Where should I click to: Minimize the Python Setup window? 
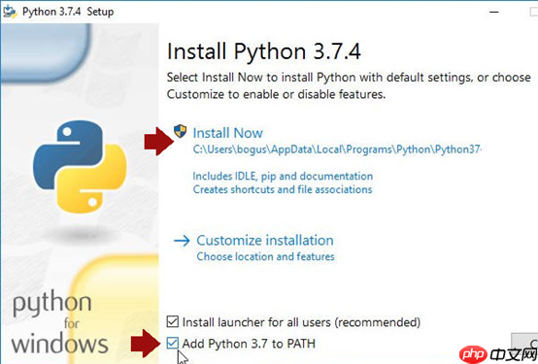coord(494,12)
